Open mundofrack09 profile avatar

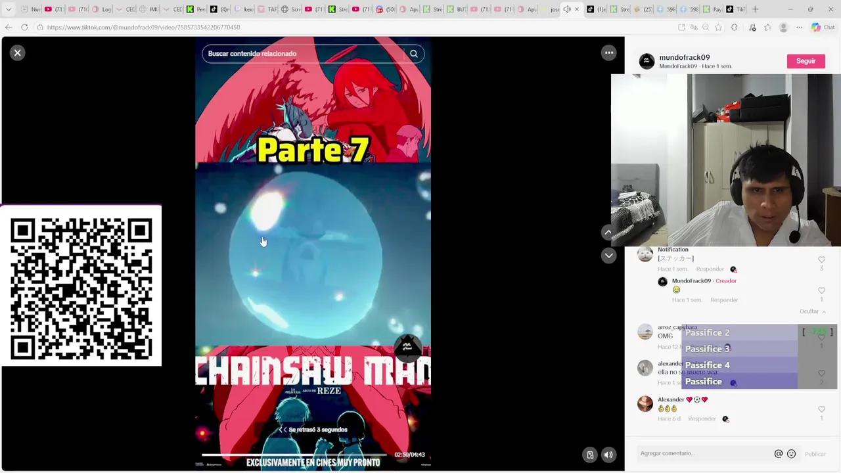pos(647,61)
